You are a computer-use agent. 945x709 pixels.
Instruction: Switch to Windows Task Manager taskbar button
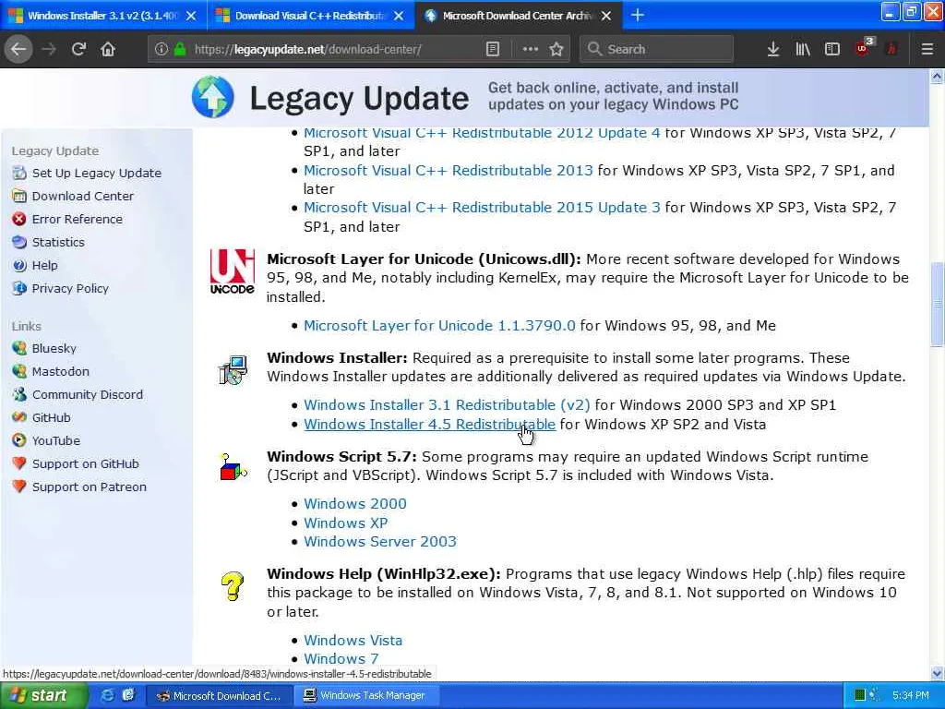tap(365, 696)
